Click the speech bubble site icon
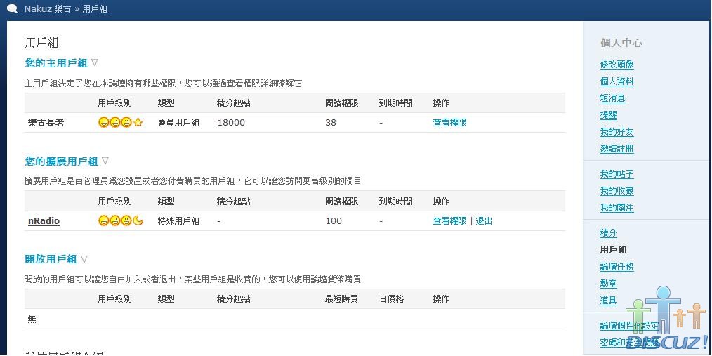Screen dimensions: 712x356 (12, 8)
